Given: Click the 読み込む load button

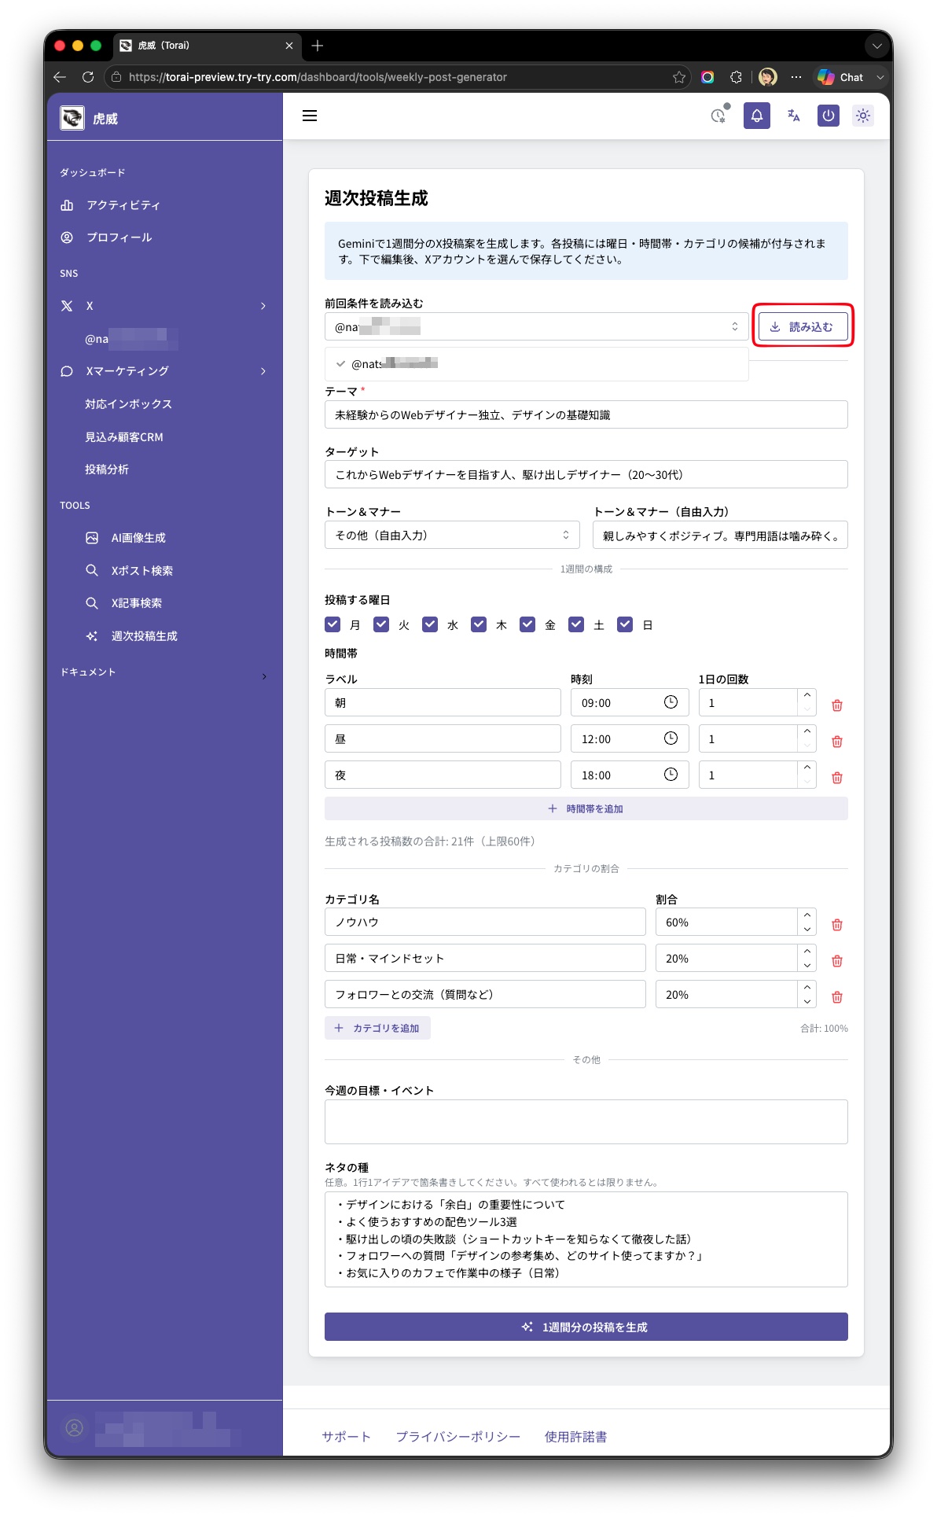Looking at the screenshot, I should [x=803, y=326].
